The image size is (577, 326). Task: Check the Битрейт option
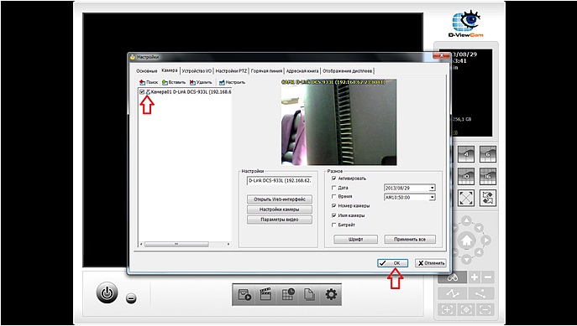click(334, 225)
